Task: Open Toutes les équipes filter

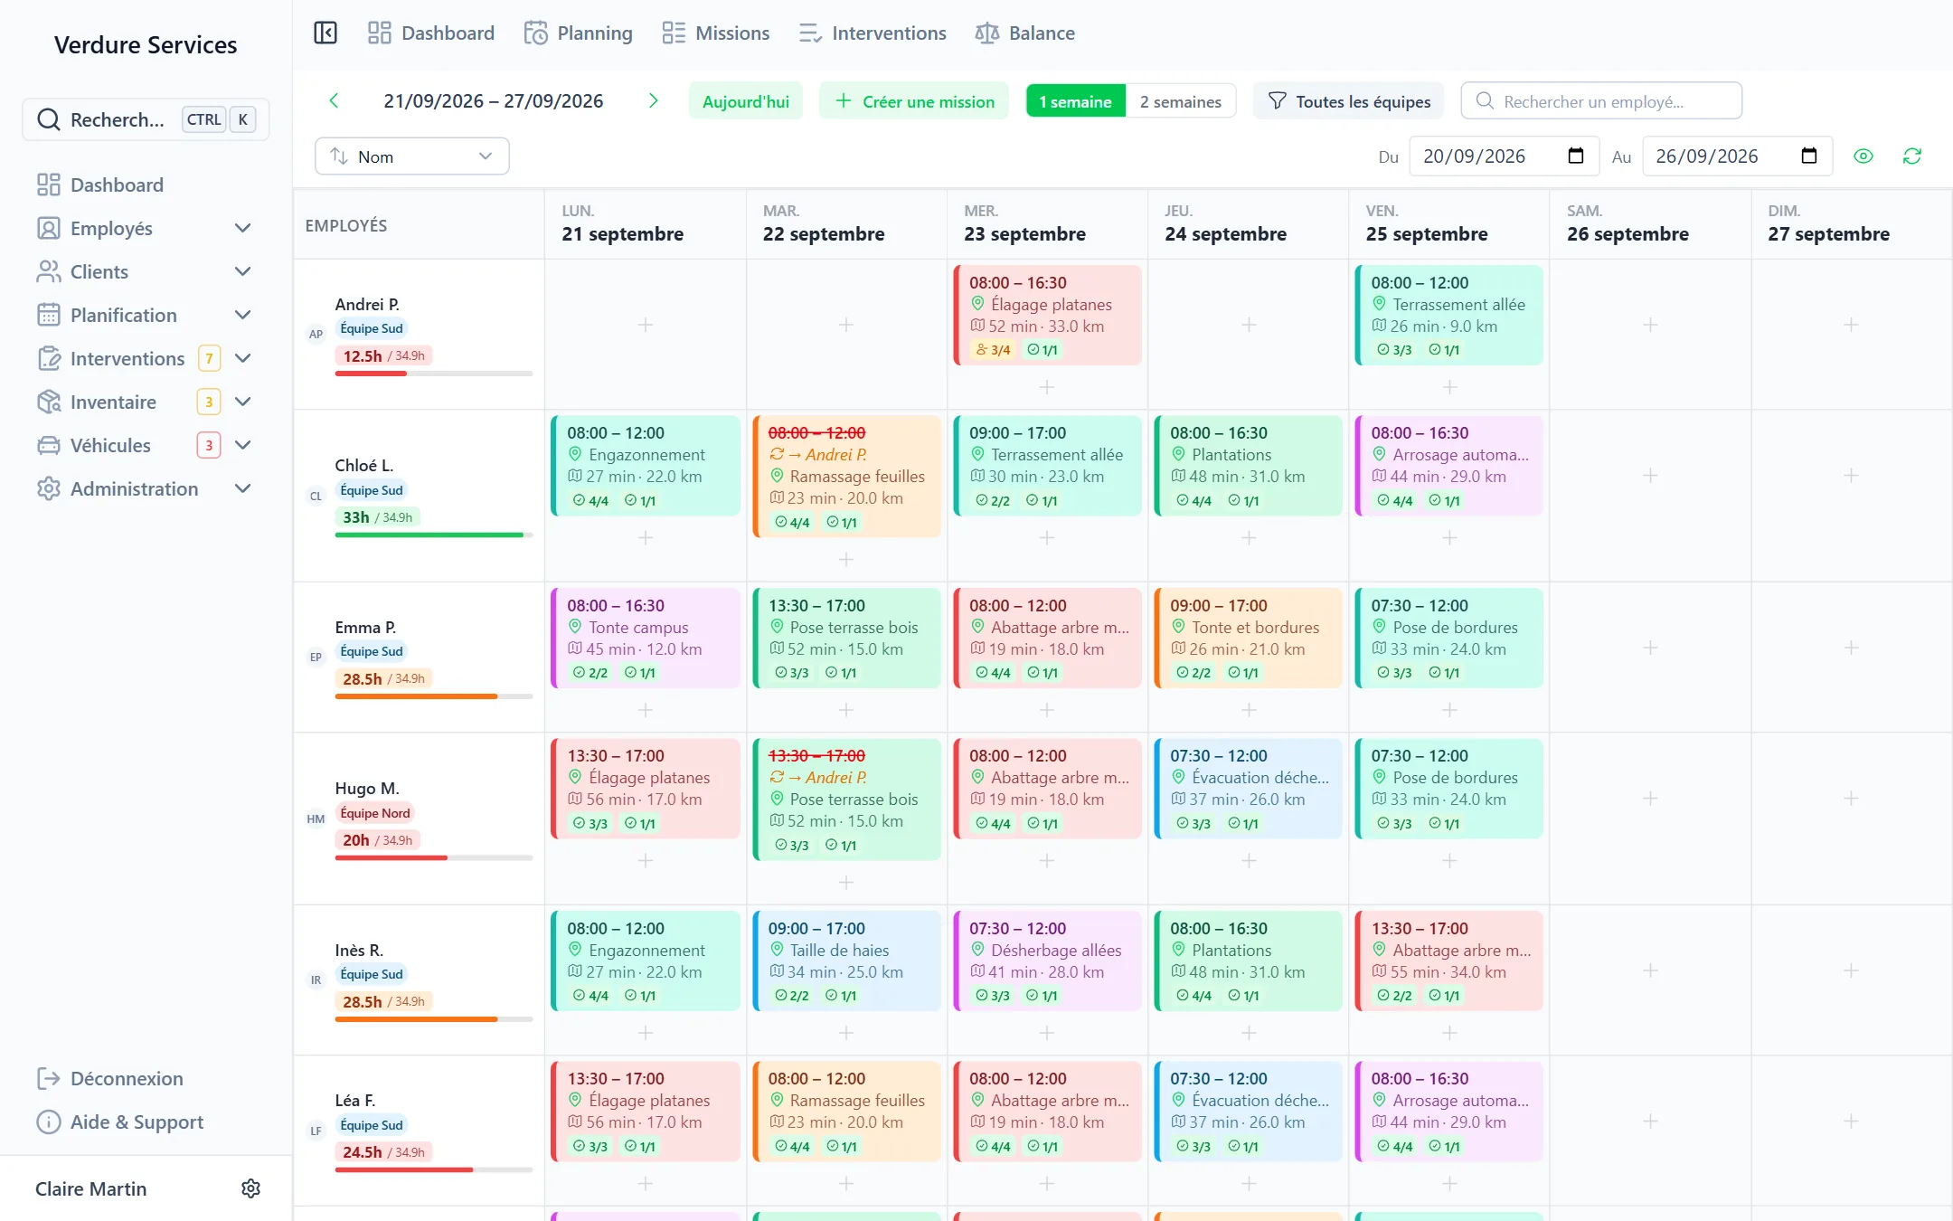Action: pyautogui.click(x=1348, y=101)
